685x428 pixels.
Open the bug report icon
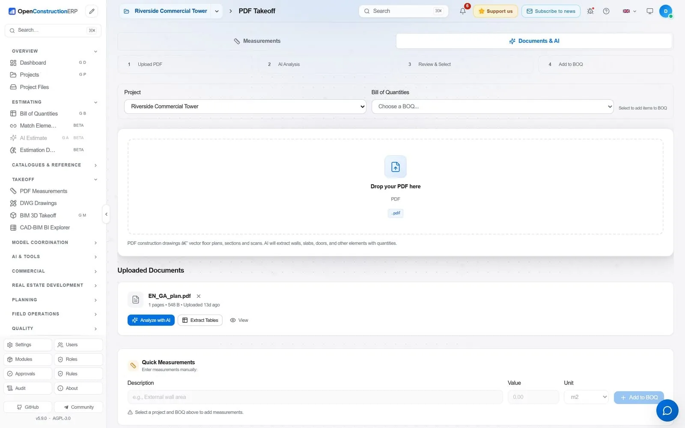590,11
